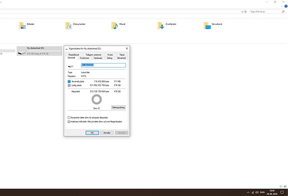Click the Kapacitet label
The width and height of the screenshot is (288, 196).
coord(76,91)
